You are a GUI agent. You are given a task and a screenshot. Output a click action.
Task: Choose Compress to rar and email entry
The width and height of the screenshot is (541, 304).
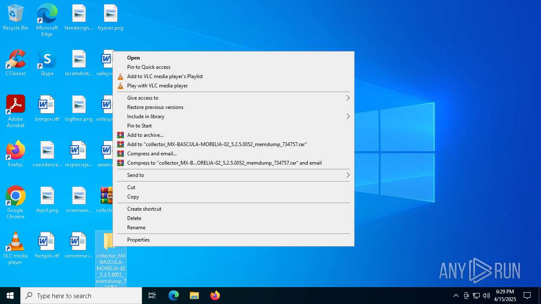click(233, 163)
